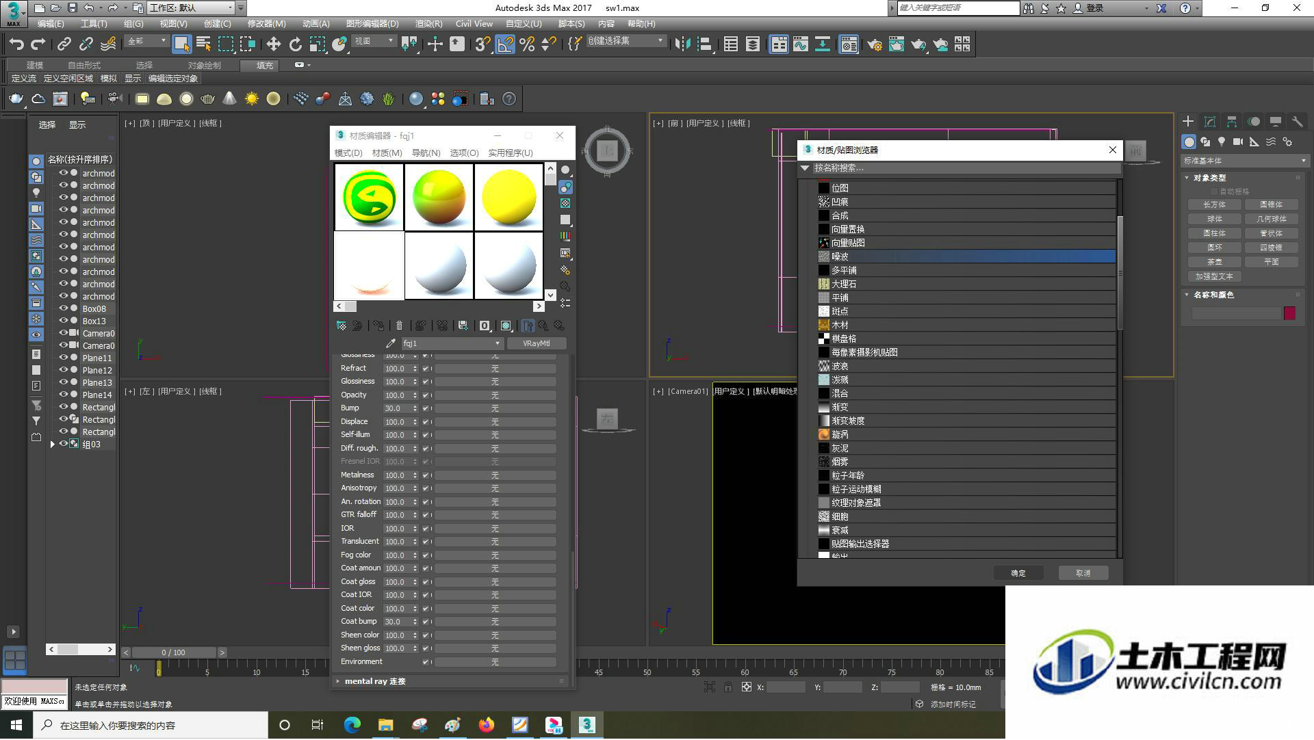Open the Create panel plus tab
Screen dimensions: 1314x740
[x=1188, y=122]
